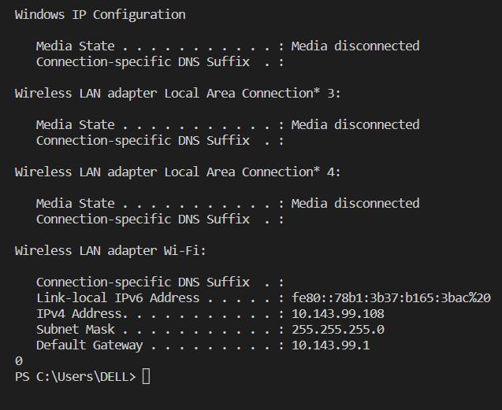Click the Link-local IPv6 Address label
This screenshot has height=410, width=502.
tap(117, 297)
